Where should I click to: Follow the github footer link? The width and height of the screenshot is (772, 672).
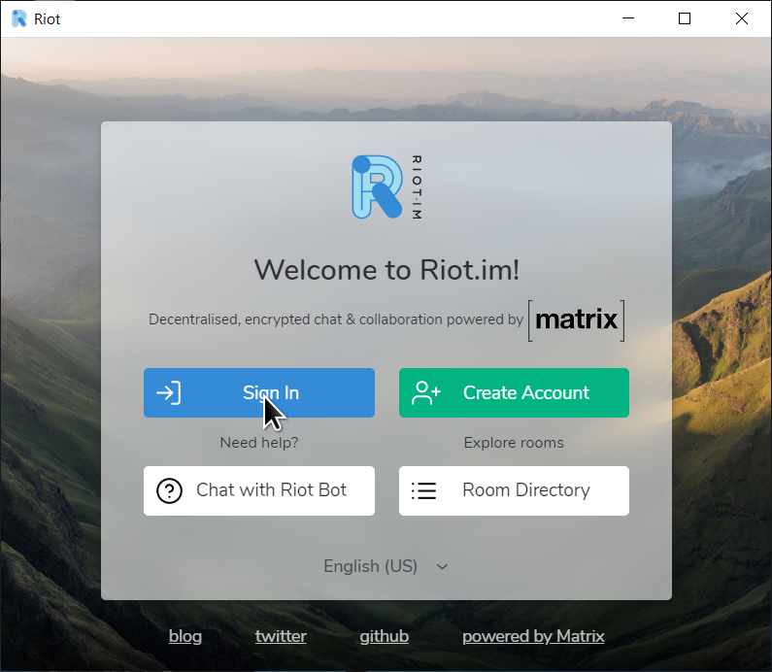click(384, 636)
